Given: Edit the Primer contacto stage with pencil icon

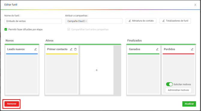Looking at the screenshot, I should 71,49.
